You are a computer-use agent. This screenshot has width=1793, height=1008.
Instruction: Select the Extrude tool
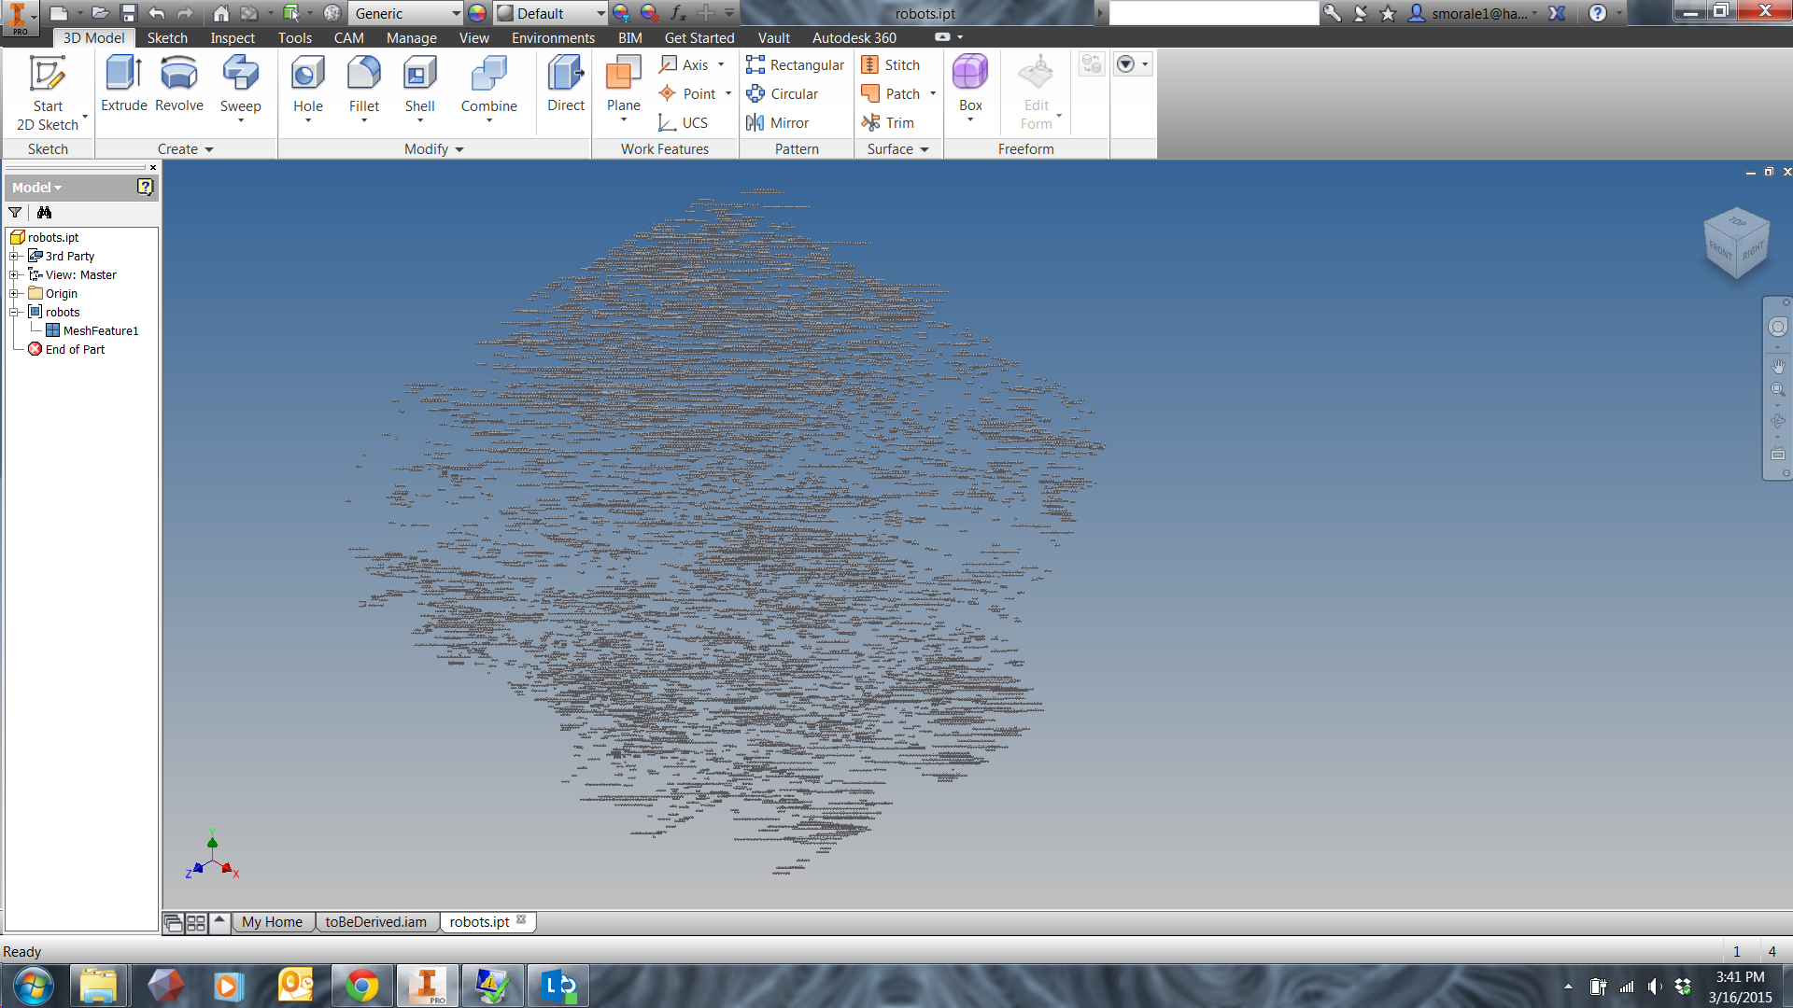[124, 84]
